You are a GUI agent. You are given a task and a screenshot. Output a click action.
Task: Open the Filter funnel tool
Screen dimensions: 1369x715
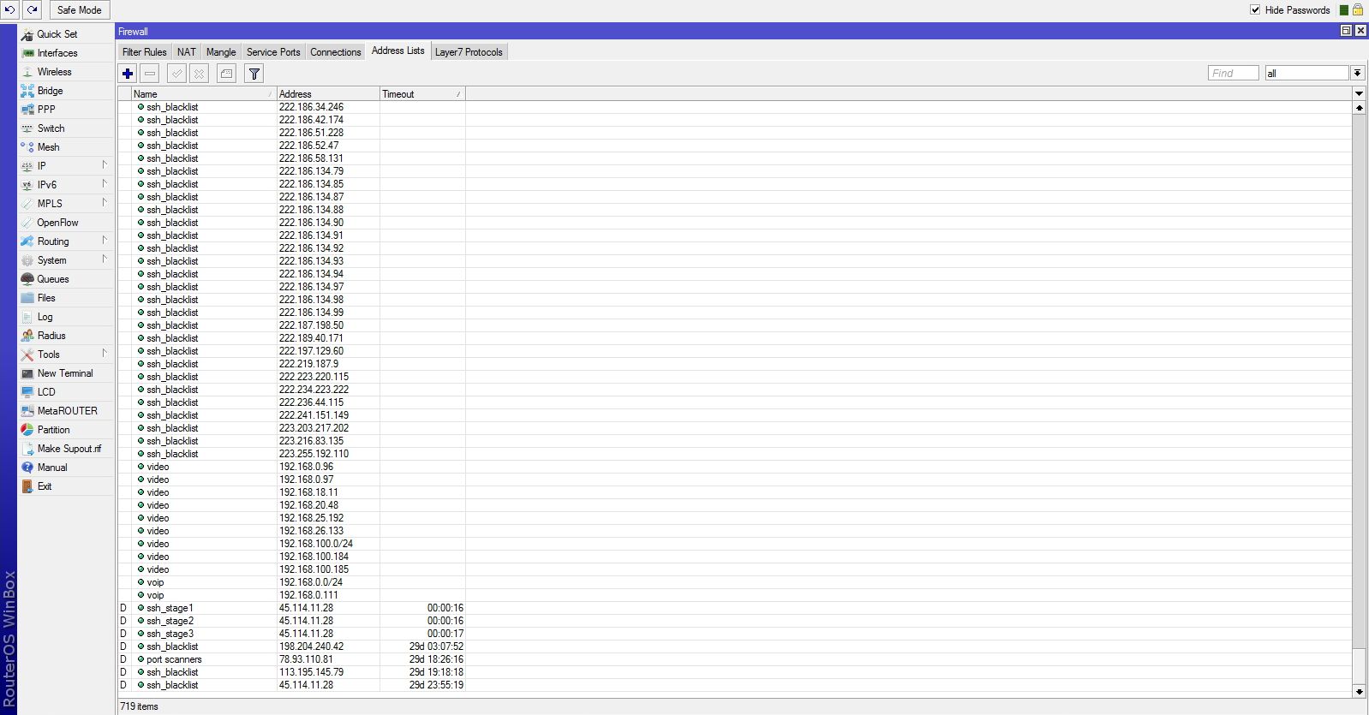pyautogui.click(x=254, y=74)
